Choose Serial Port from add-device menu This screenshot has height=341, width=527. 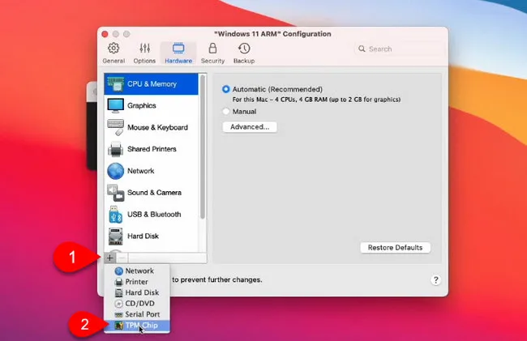(x=137, y=314)
